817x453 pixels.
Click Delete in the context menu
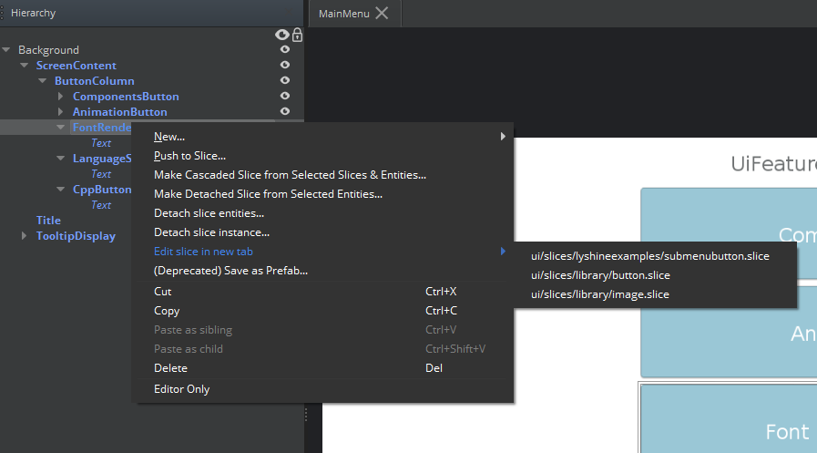170,368
